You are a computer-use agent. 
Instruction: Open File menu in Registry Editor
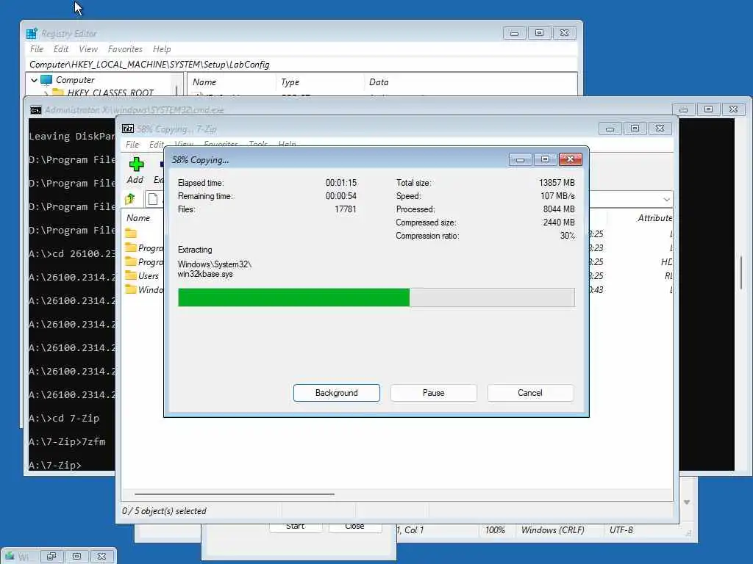37,49
